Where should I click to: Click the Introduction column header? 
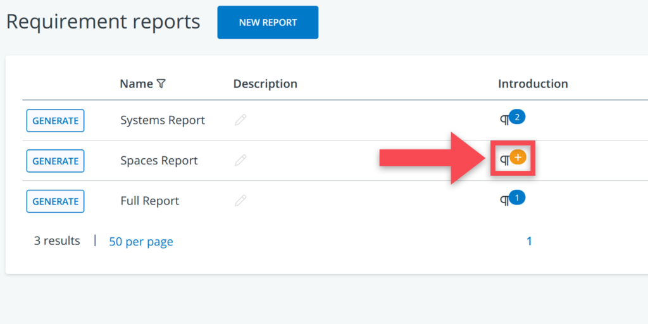coord(533,84)
